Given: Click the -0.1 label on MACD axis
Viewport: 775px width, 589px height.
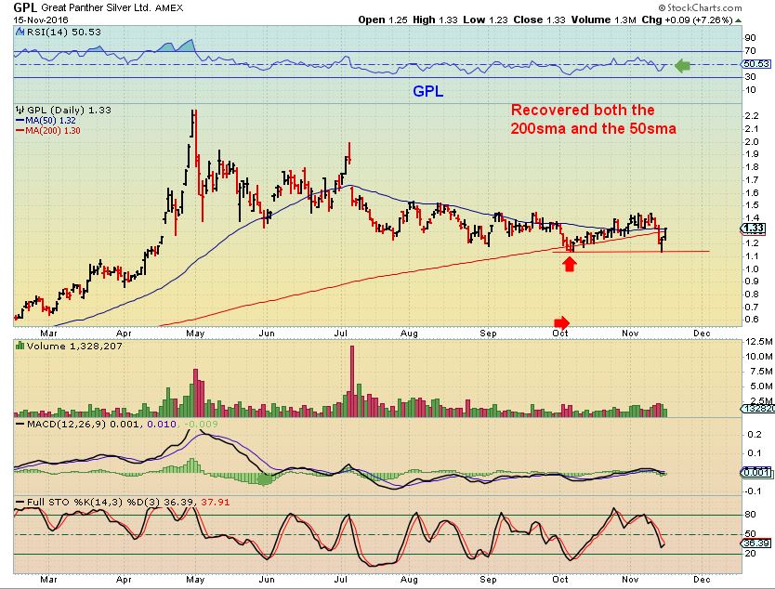Looking at the screenshot, I should pyautogui.click(x=753, y=491).
